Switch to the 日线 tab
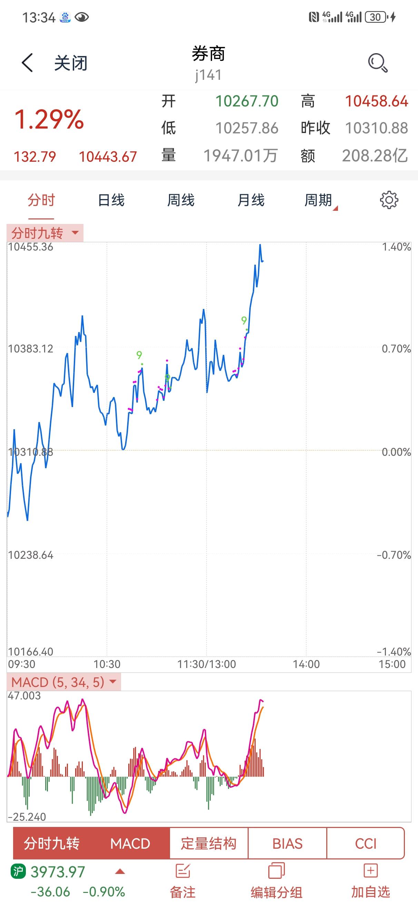Image resolution: width=418 pixels, height=904 pixels. pos(111,200)
